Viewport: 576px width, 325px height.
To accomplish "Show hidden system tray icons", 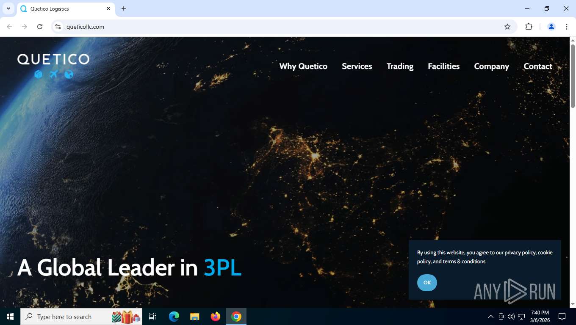I will point(491,317).
